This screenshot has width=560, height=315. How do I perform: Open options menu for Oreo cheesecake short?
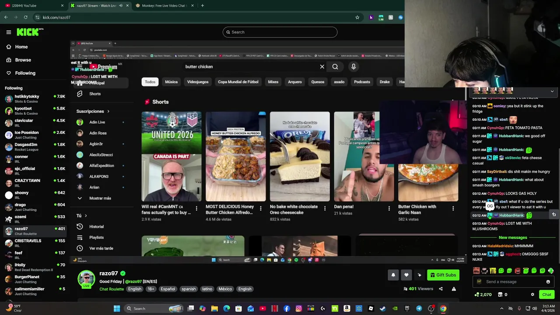325,209
